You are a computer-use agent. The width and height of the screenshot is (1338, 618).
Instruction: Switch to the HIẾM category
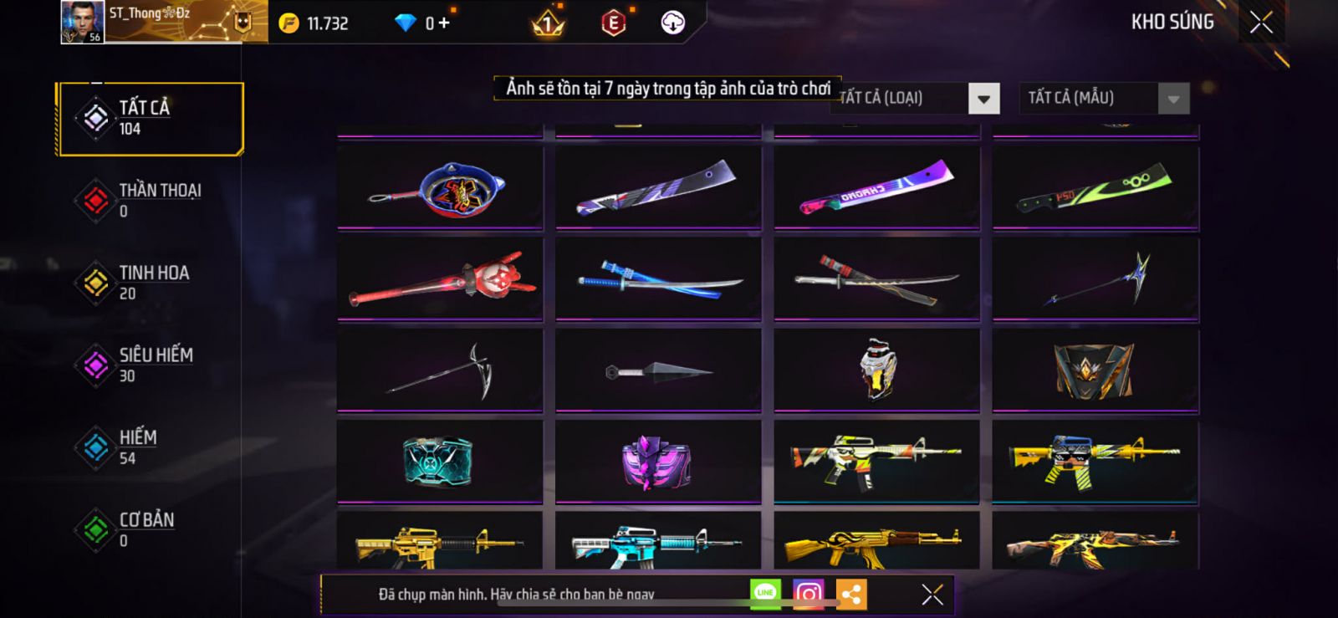tap(151, 447)
